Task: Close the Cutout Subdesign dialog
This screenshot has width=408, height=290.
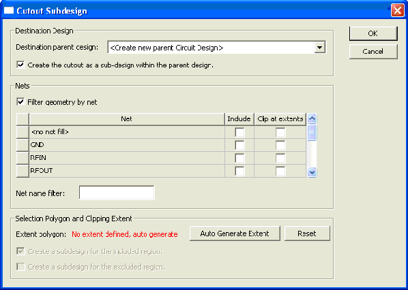Action: tap(397, 11)
